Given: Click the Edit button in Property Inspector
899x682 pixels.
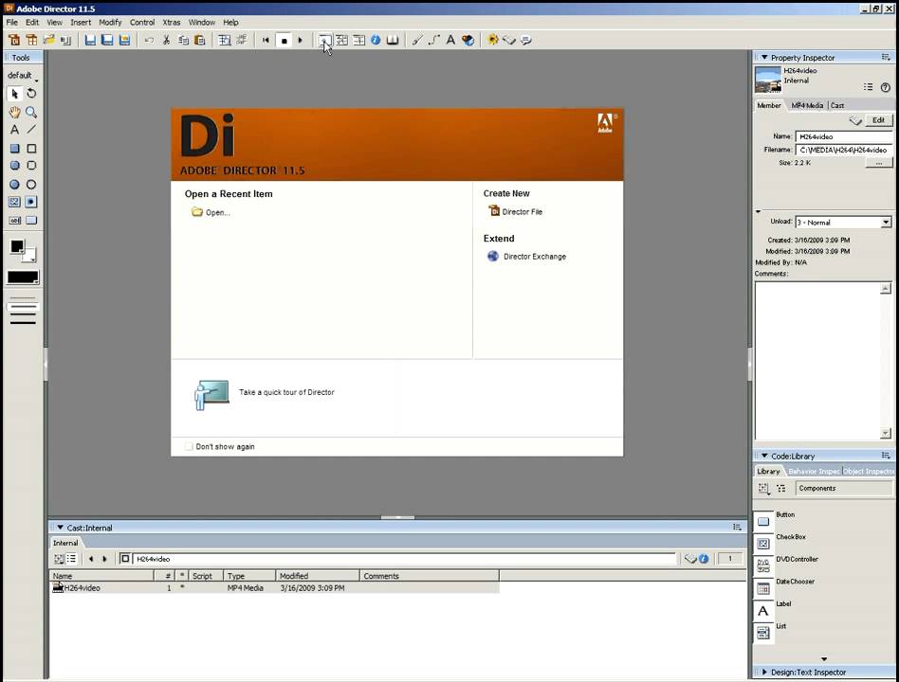Looking at the screenshot, I should pos(878,120).
